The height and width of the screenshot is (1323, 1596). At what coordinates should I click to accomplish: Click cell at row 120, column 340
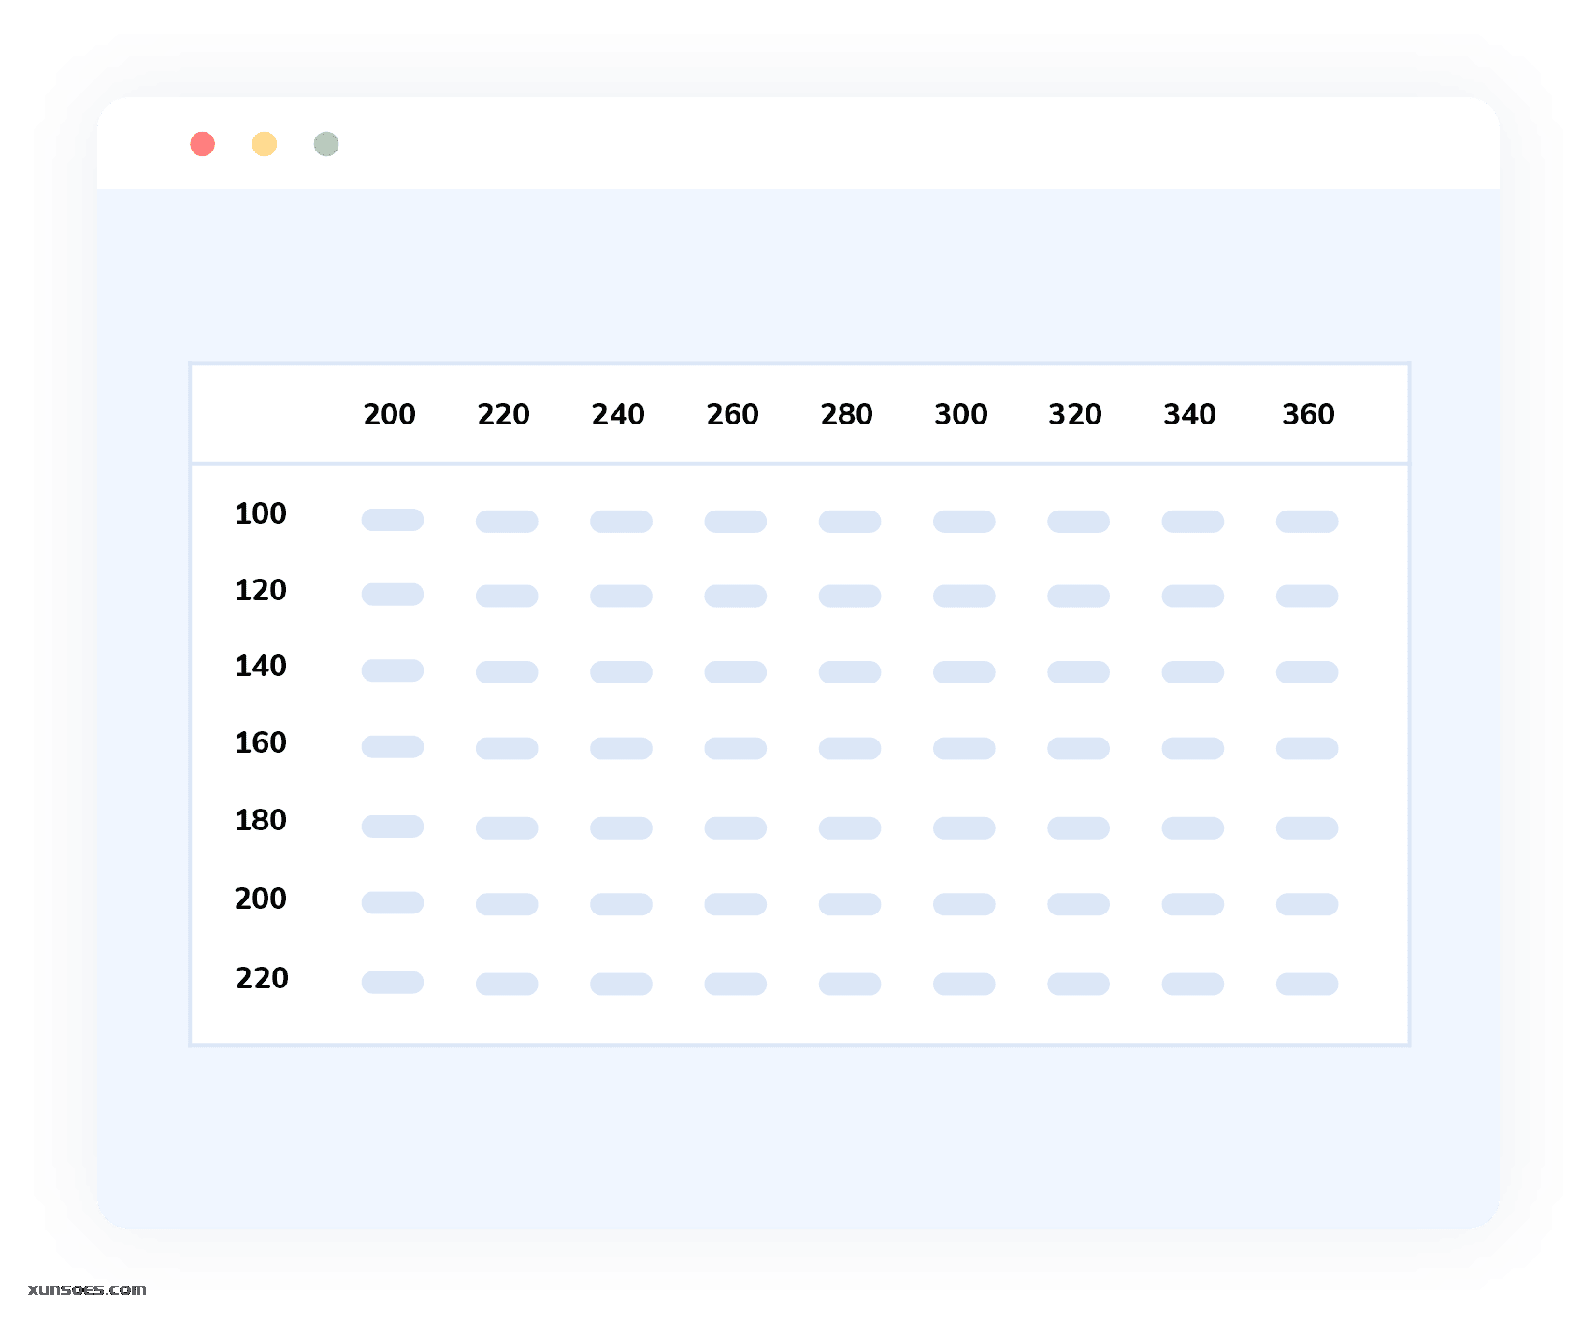click(x=1193, y=597)
